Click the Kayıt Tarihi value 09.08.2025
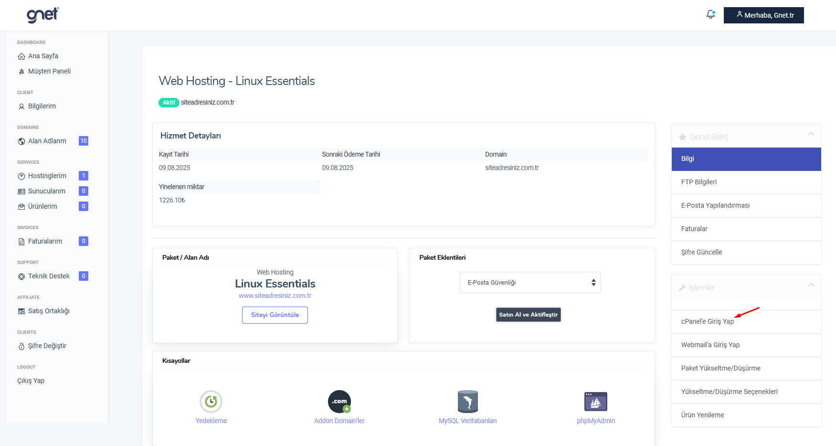This screenshot has height=446, width=836. pyautogui.click(x=175, y=168)
